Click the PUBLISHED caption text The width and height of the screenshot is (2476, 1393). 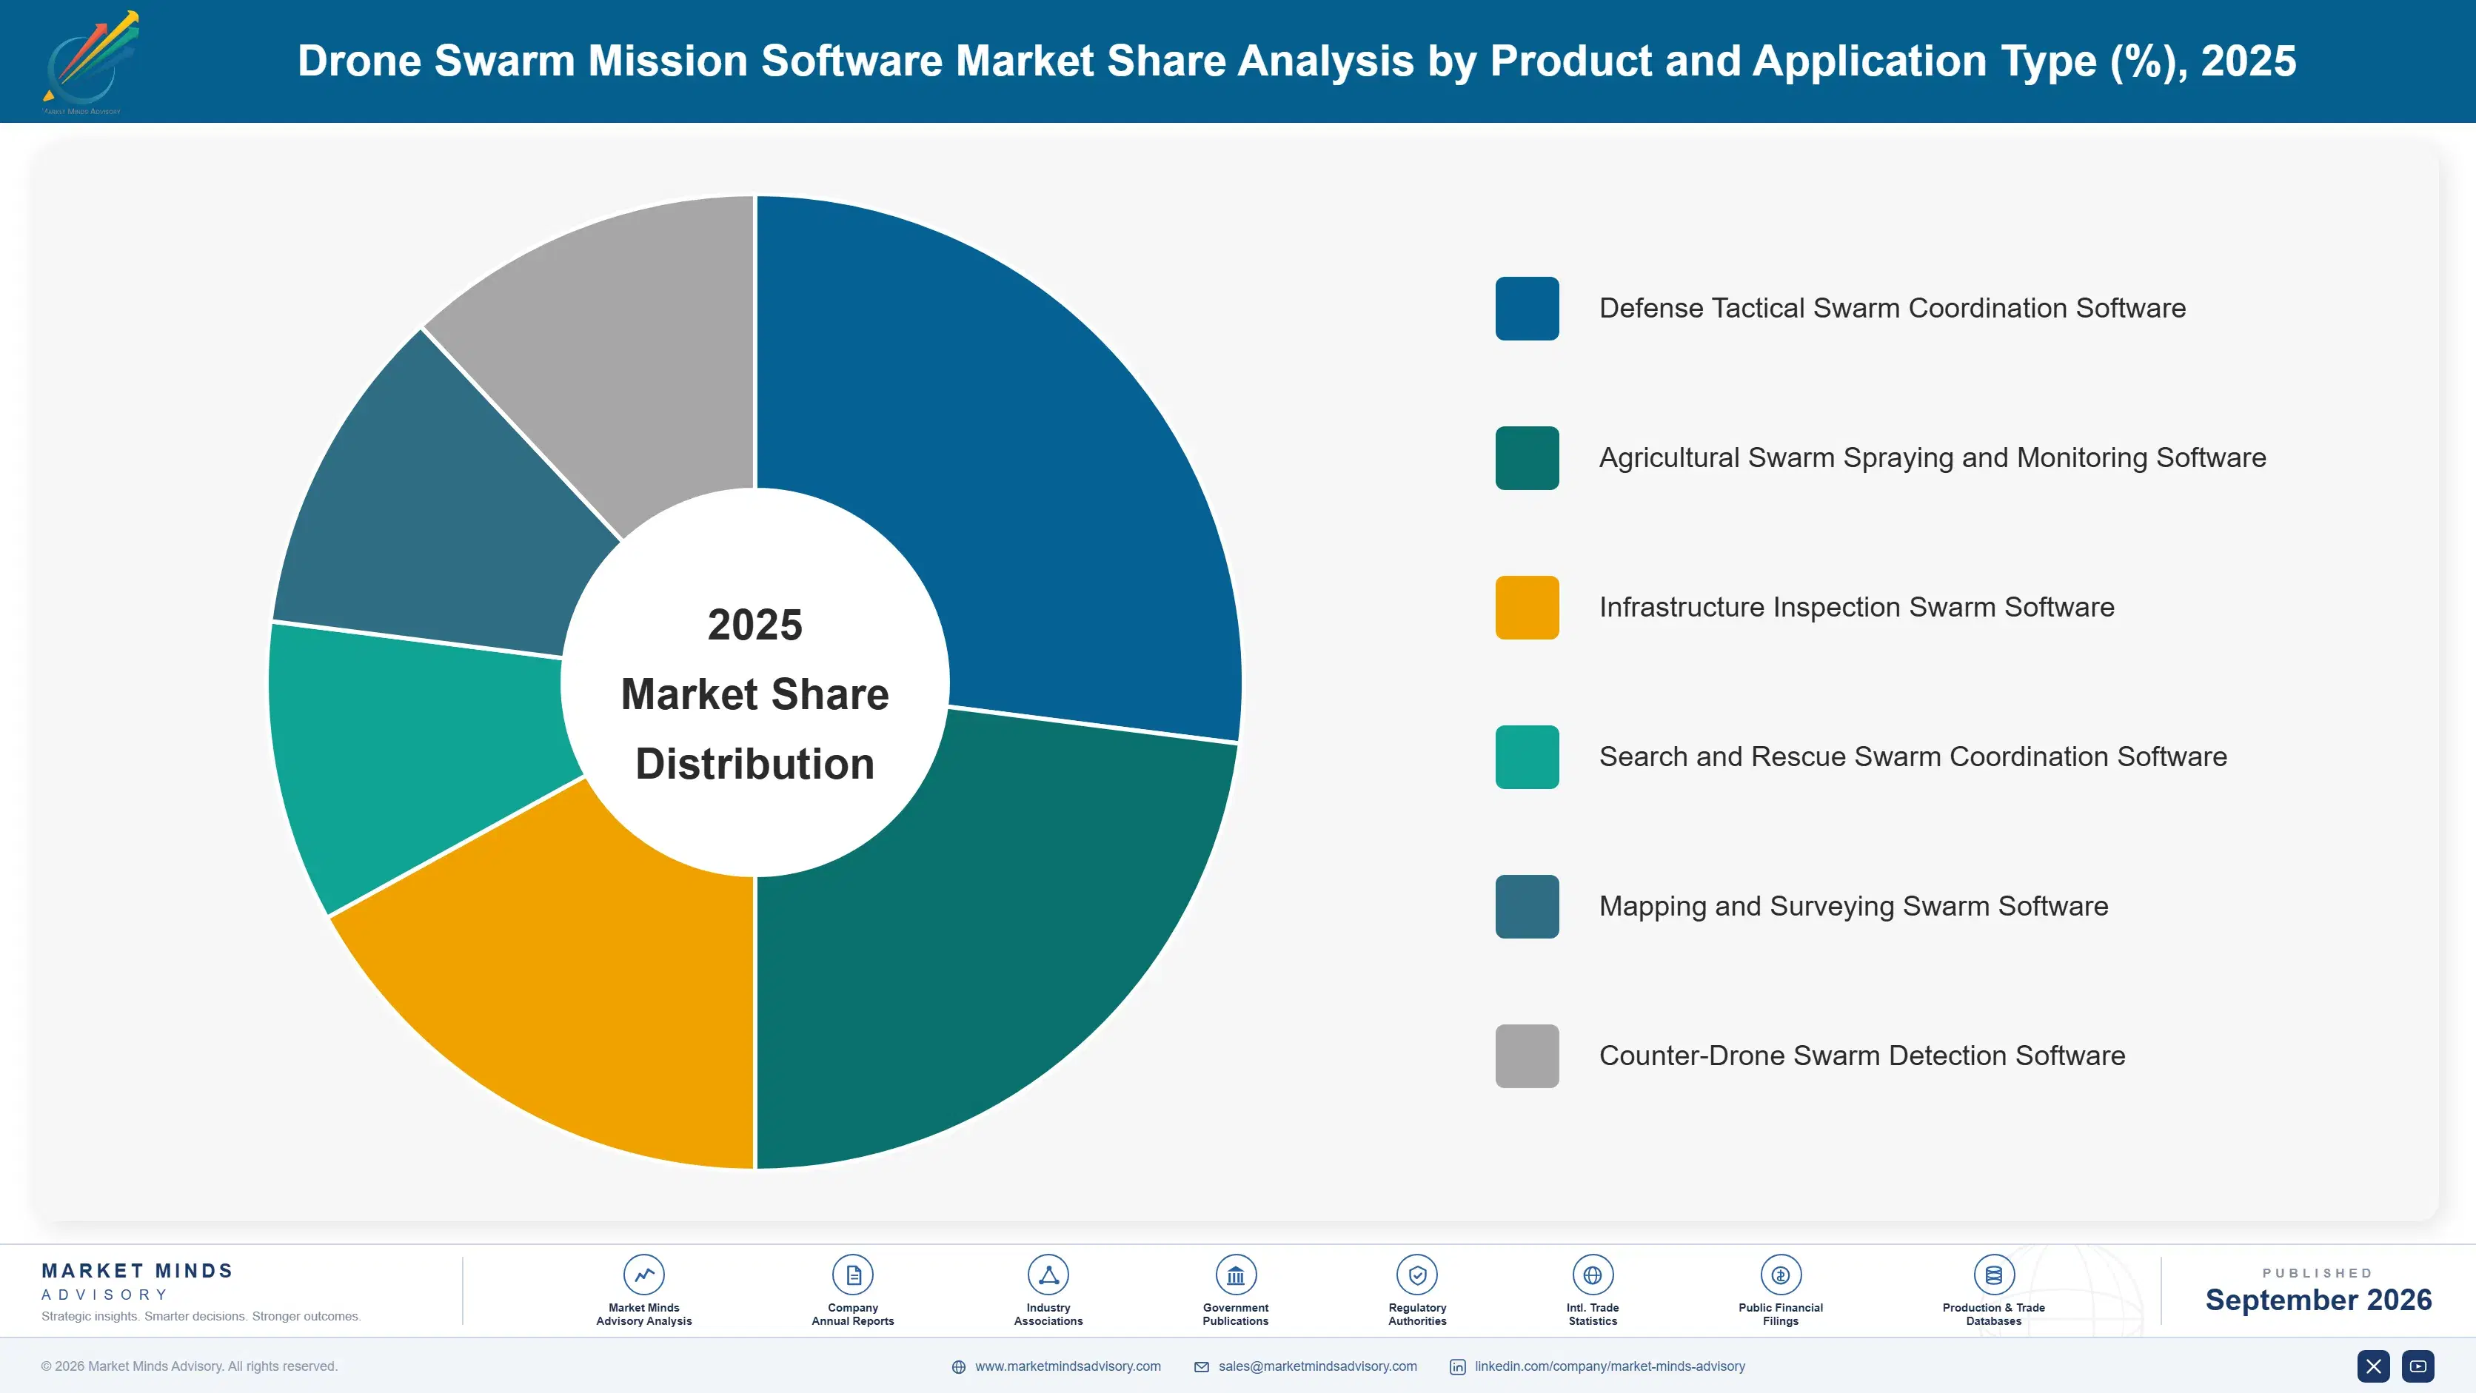2318,1273
